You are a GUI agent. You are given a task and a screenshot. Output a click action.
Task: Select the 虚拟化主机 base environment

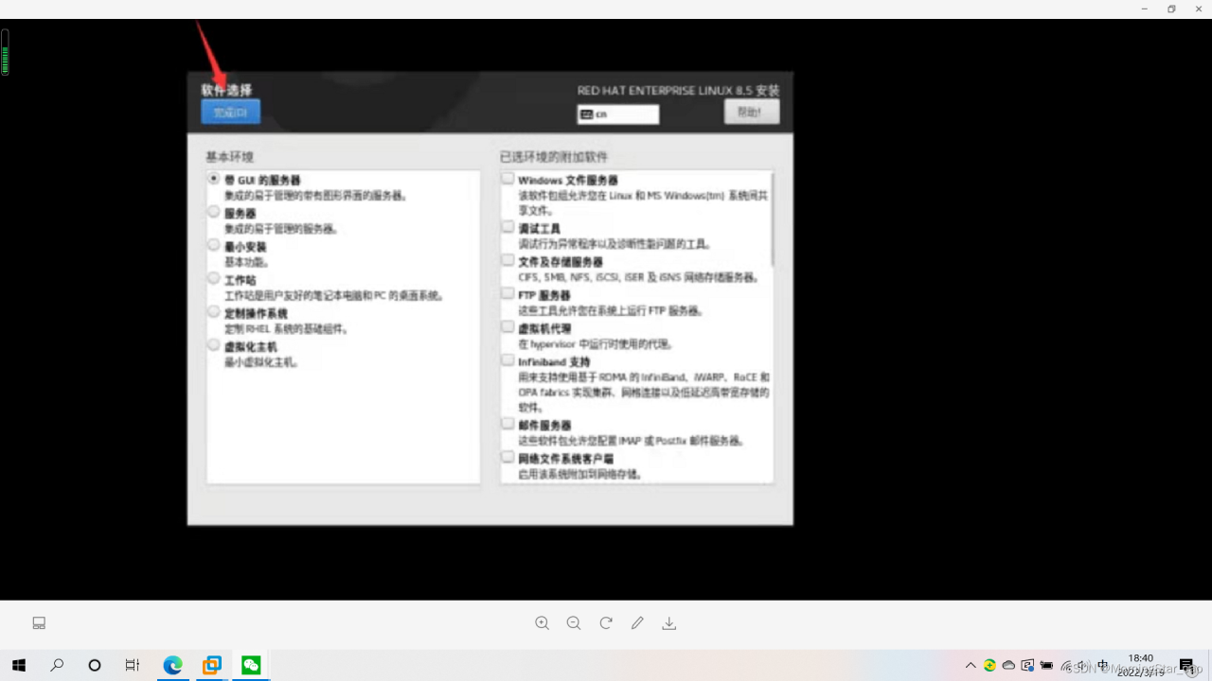[x=214, y=345]
